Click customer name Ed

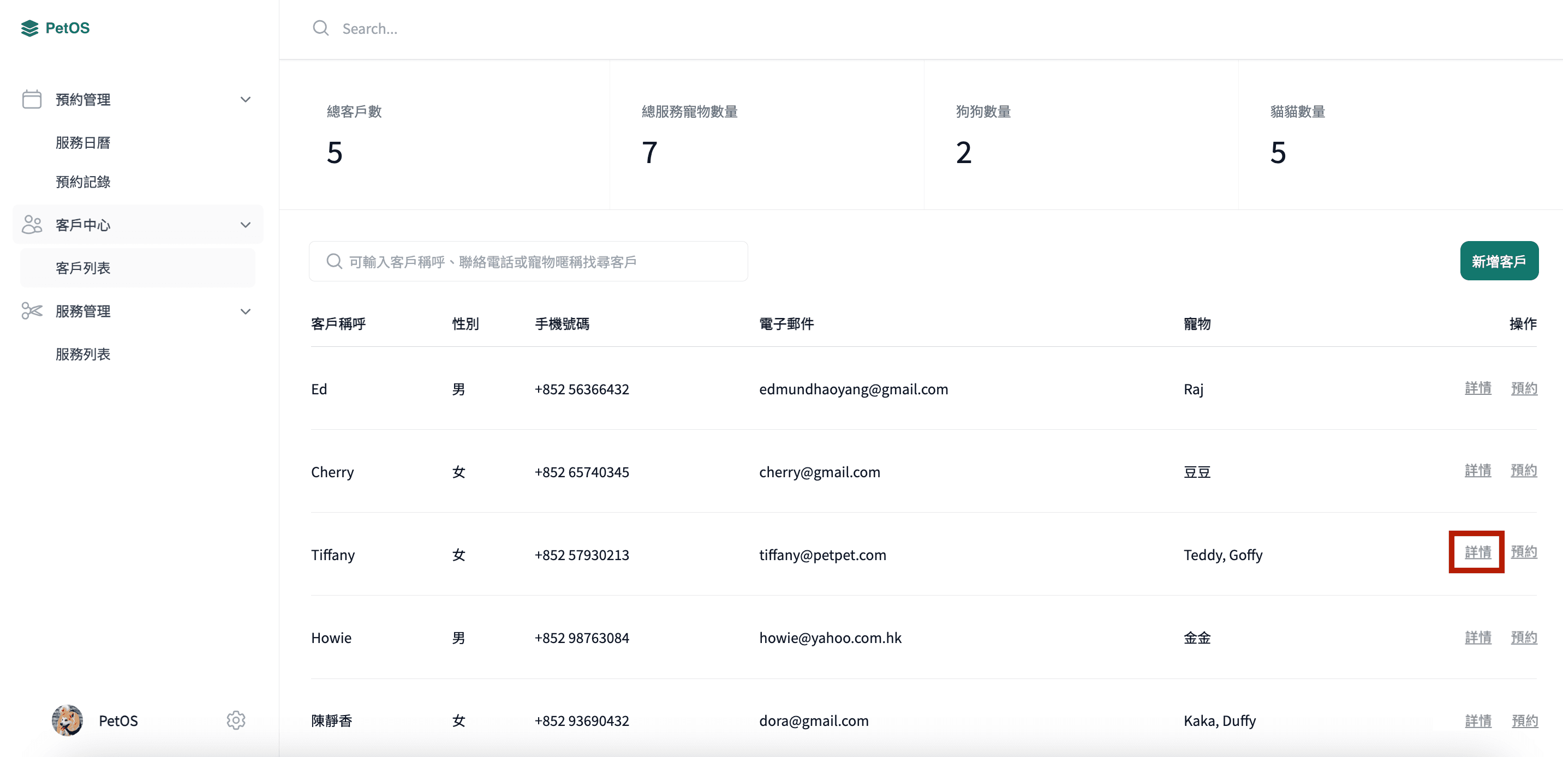[x=319, y=389]
